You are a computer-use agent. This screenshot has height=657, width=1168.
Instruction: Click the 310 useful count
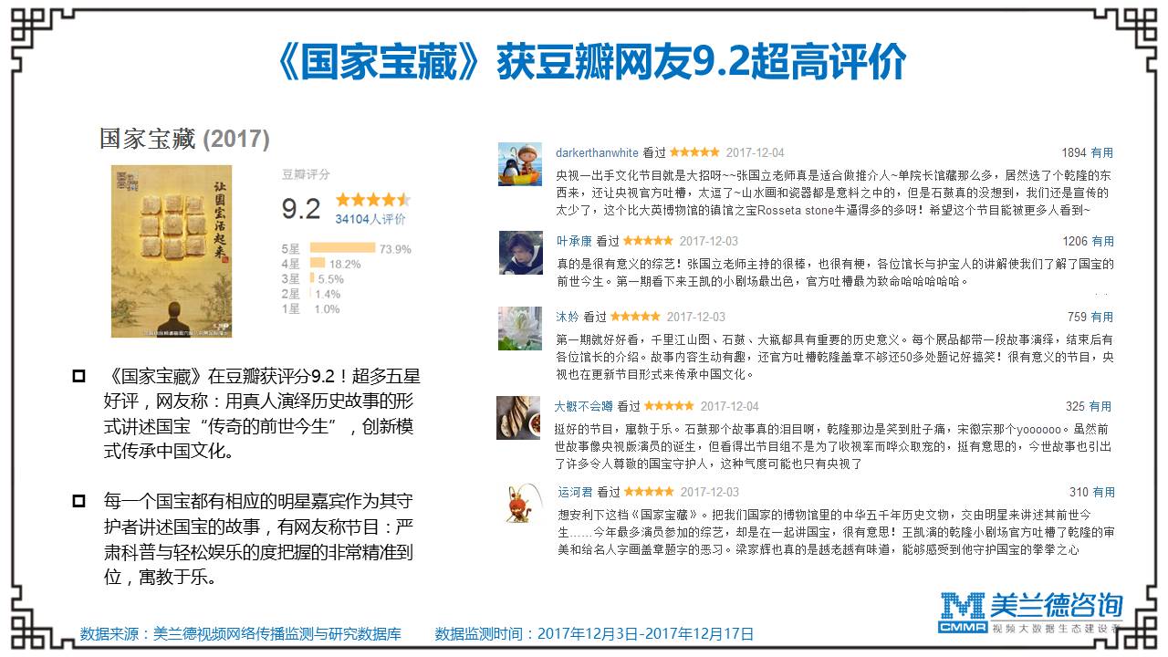(1079, 492)
